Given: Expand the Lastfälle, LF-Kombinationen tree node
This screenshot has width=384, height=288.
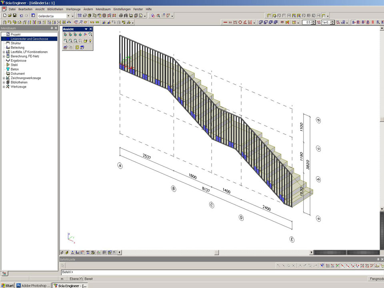Looking at the screenshot, I should tap(4, 52).
